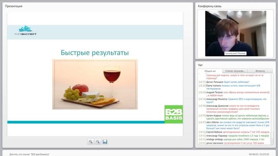Click the ТопЭксперт logo on slide
Screen dimensions: 278x156
[x=25, y=30]
